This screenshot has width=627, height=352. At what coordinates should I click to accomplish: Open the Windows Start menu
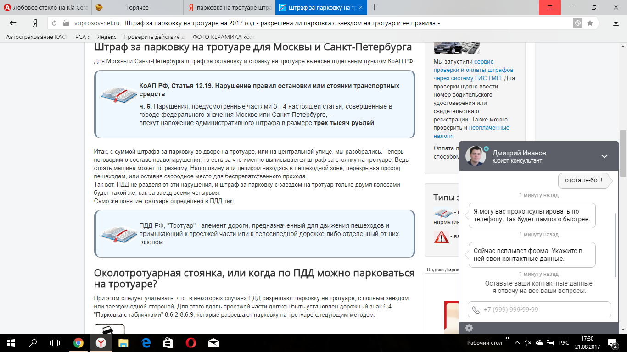(x=10, y=342)
